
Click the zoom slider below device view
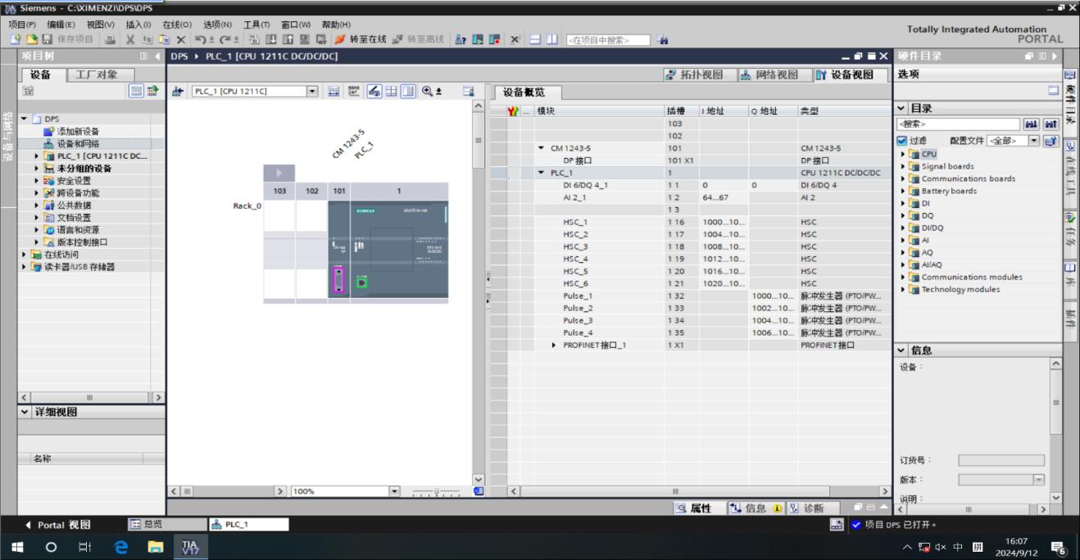coord(435,491)
